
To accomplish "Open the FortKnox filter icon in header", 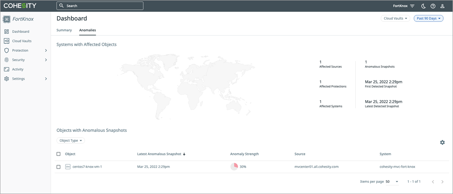I will [x=412, y=6].
